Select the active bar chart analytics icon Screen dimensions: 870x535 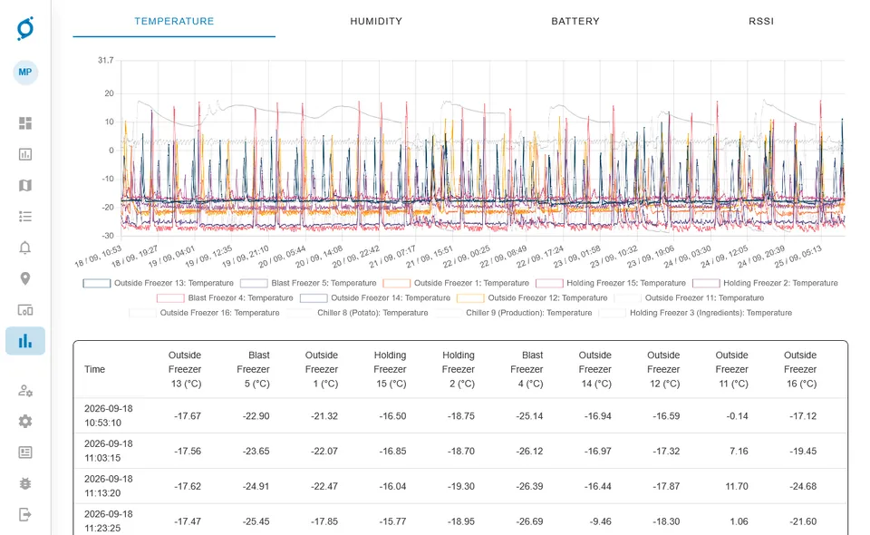[25, 341]
